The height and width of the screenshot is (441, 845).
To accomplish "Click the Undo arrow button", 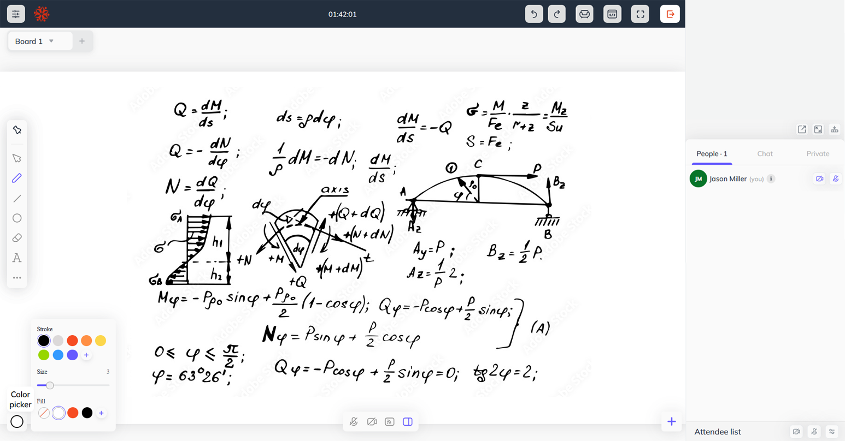I will [x=533, y=14].
